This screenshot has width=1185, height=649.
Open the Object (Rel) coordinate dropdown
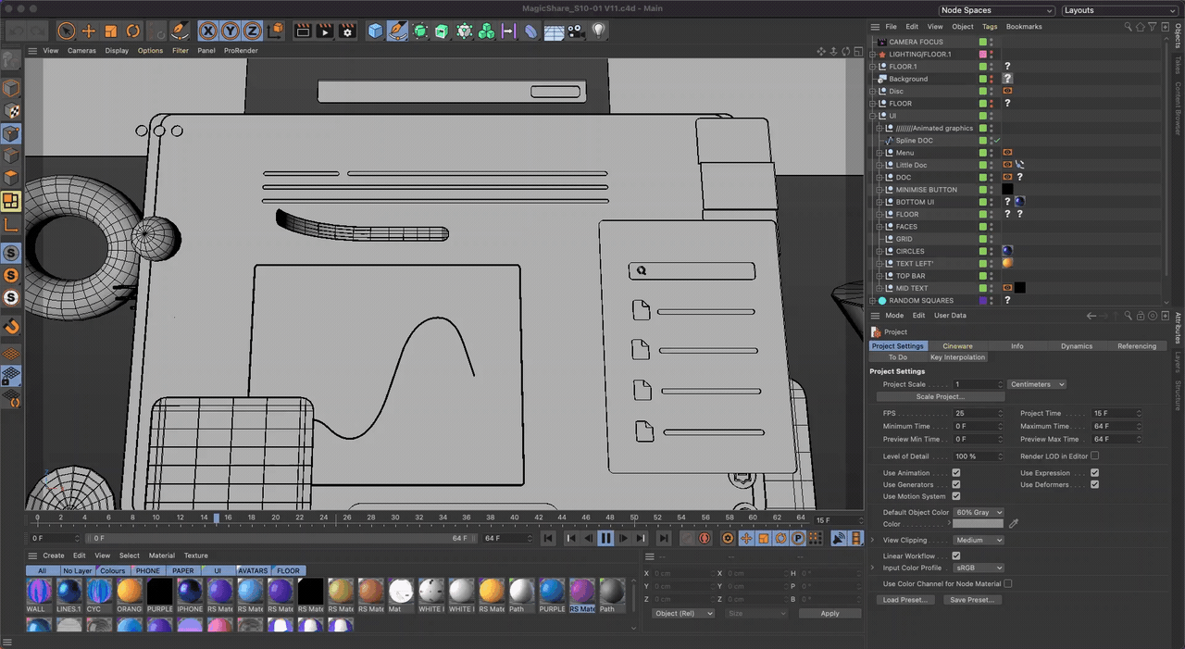pyautogui.click(x=683, y=613)
